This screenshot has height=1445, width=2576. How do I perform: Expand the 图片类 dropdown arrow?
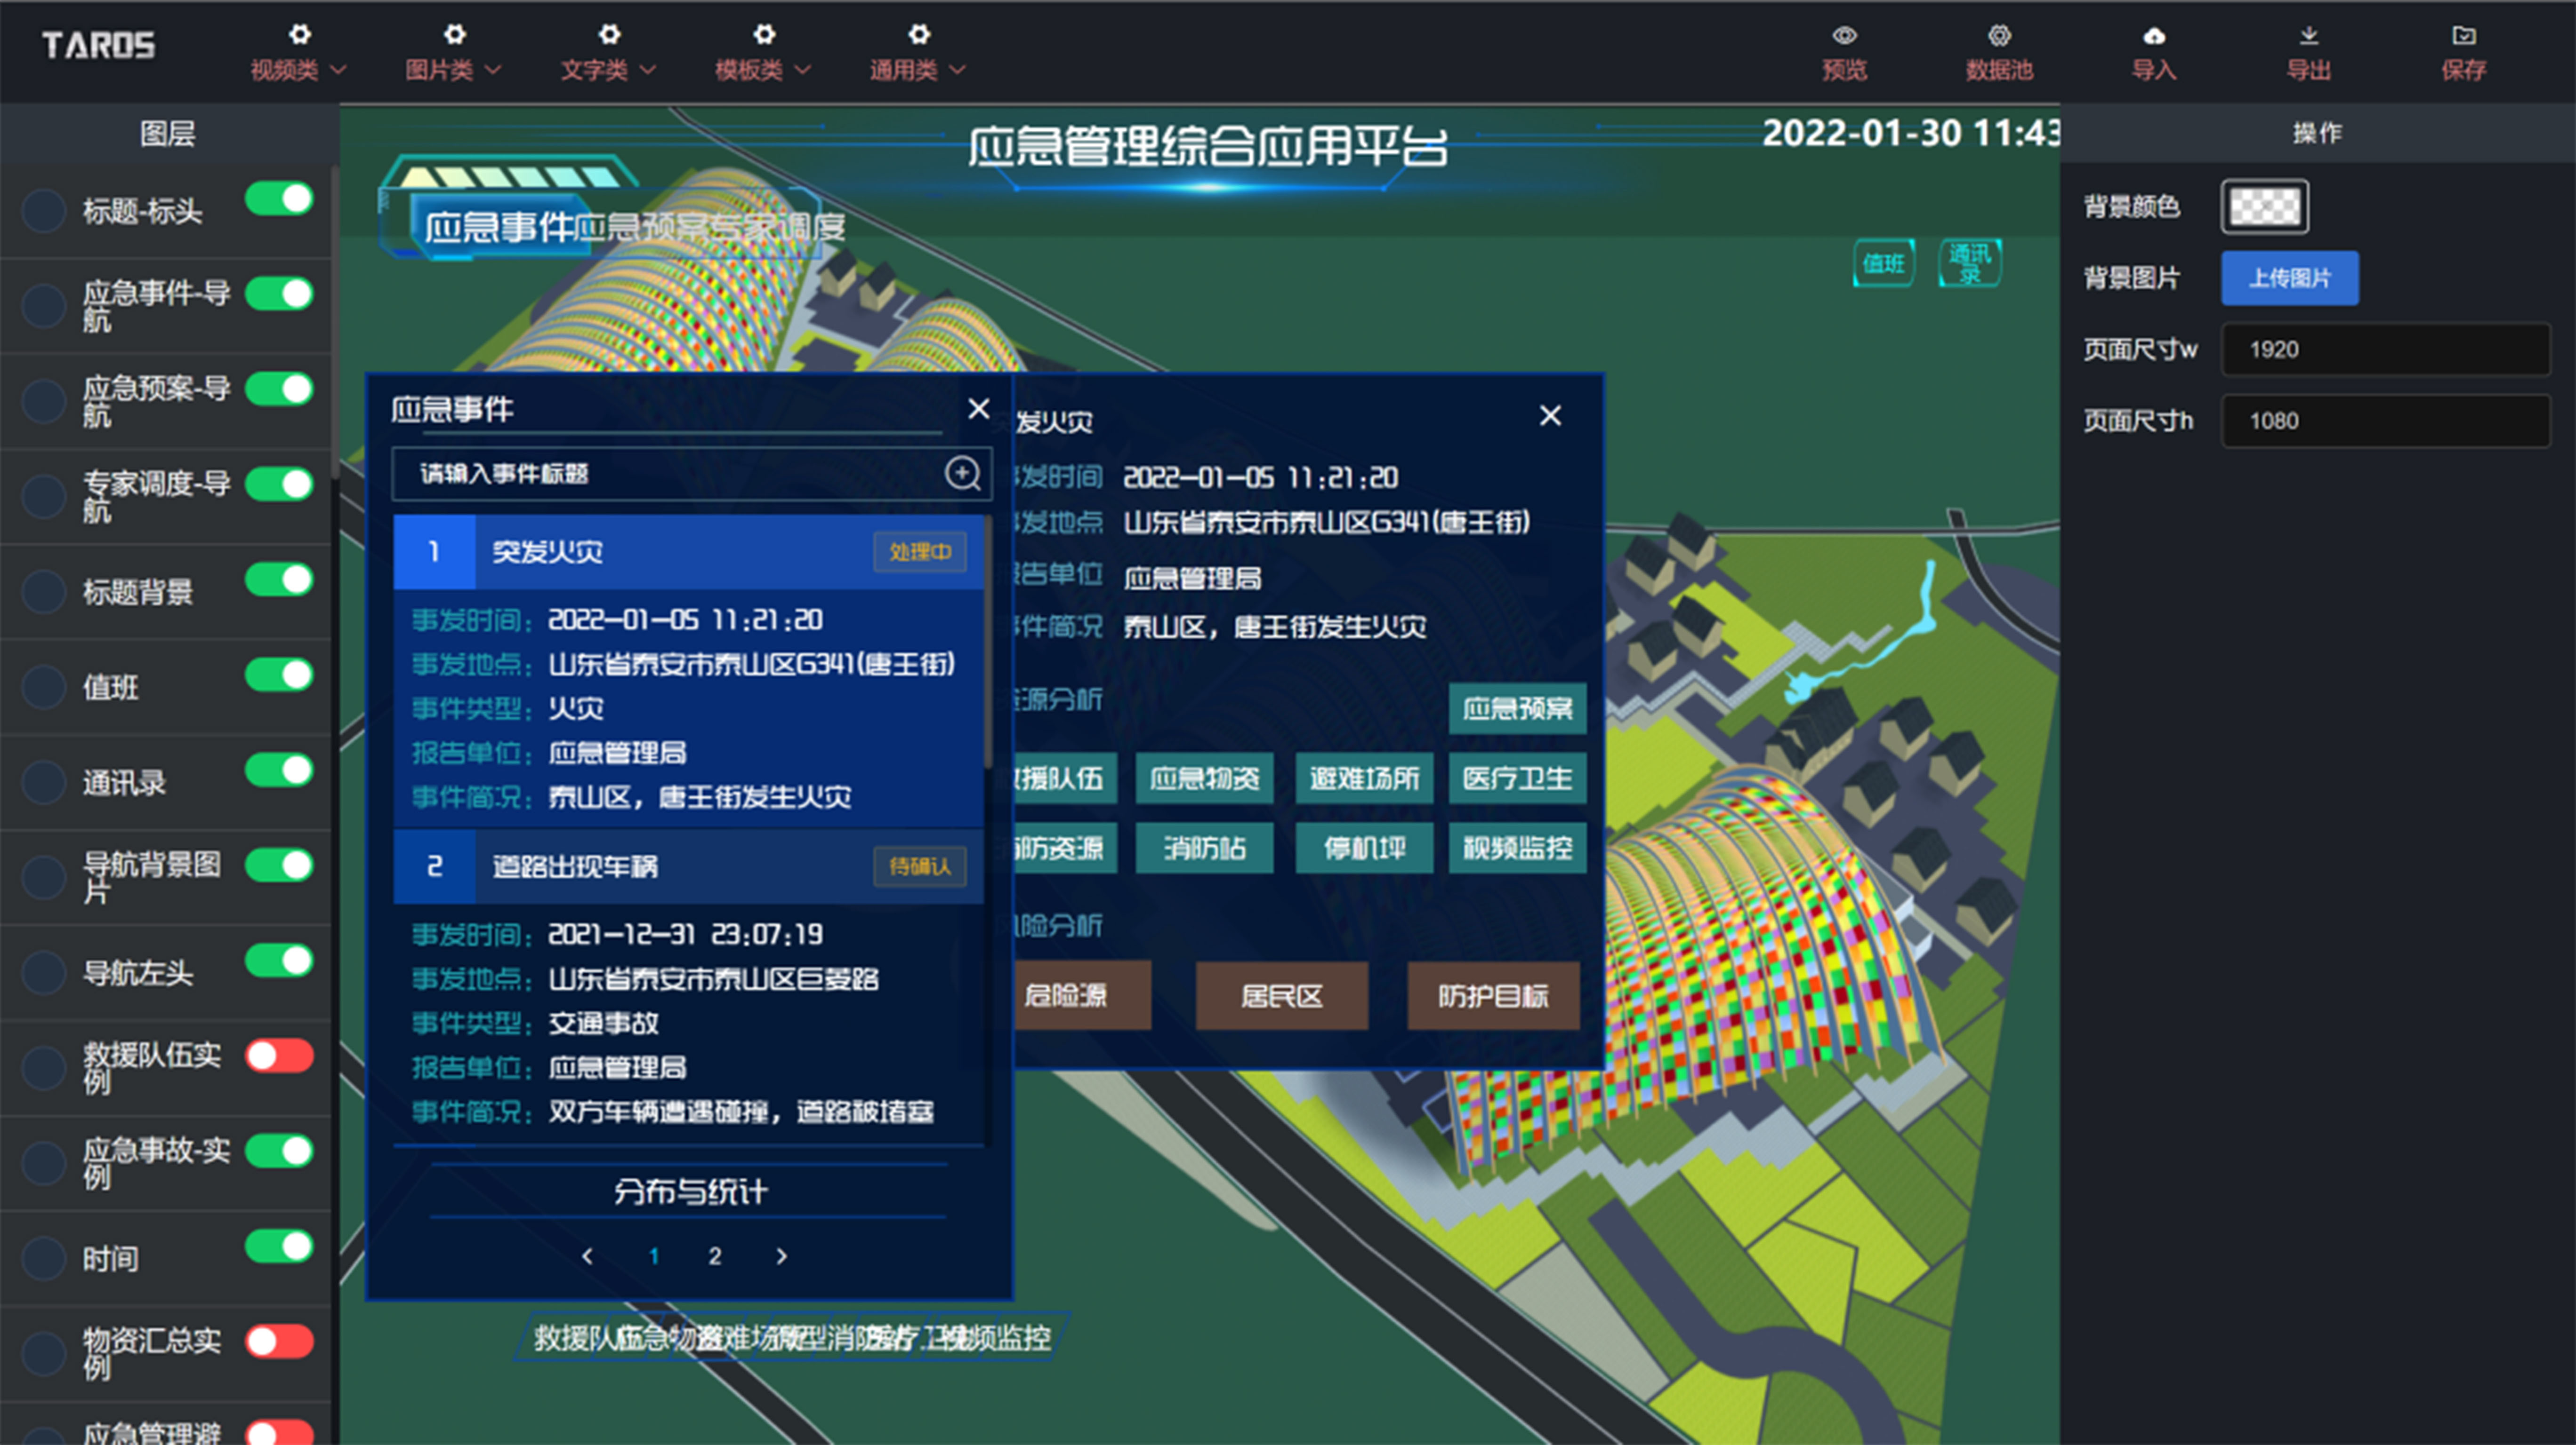(x=493, y=70)
